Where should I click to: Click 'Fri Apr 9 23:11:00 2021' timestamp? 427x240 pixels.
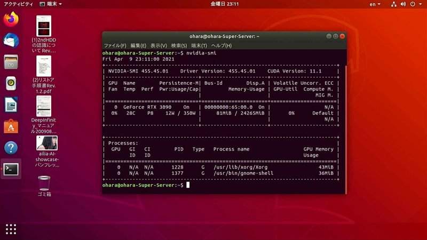pyautogui.click(x=138, y=59)
